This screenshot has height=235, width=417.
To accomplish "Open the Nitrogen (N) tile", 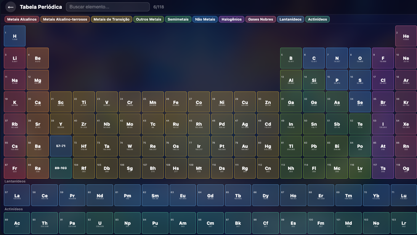I will (x=337, y=58).
